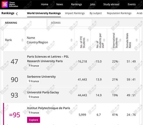Screen dimensions: 143x125
Task: Sort by students per staff arrows
Action: click(104, 40)
